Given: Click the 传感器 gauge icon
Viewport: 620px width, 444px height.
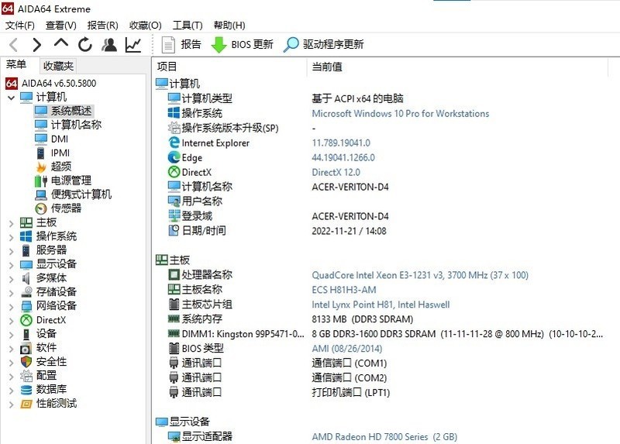Looking at the screenshot, I should pyautogui.click(x=41, y=208).
